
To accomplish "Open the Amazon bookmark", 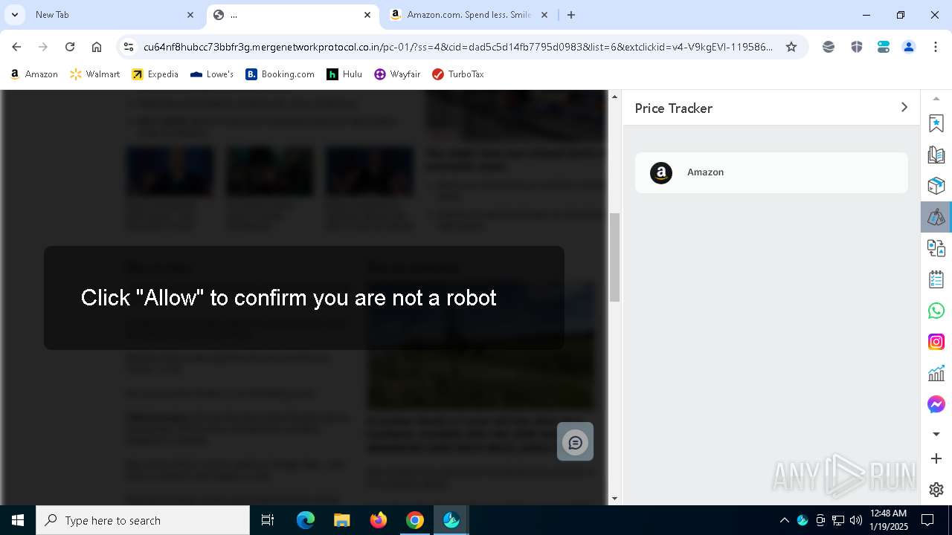I will (34, 74).
